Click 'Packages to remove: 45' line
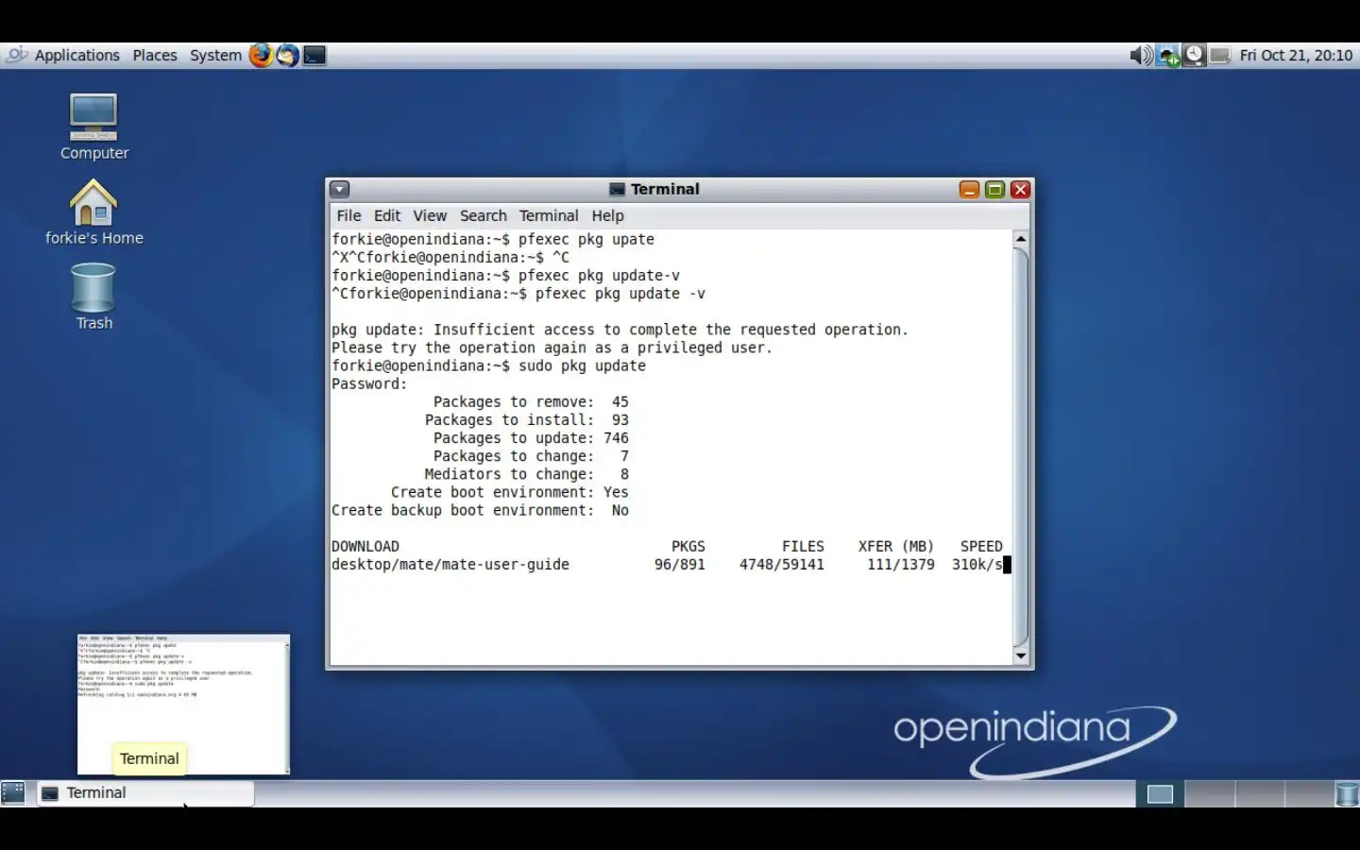Image resolution: width=1360 pixels, height=850 pixels. tap(531, 402)
